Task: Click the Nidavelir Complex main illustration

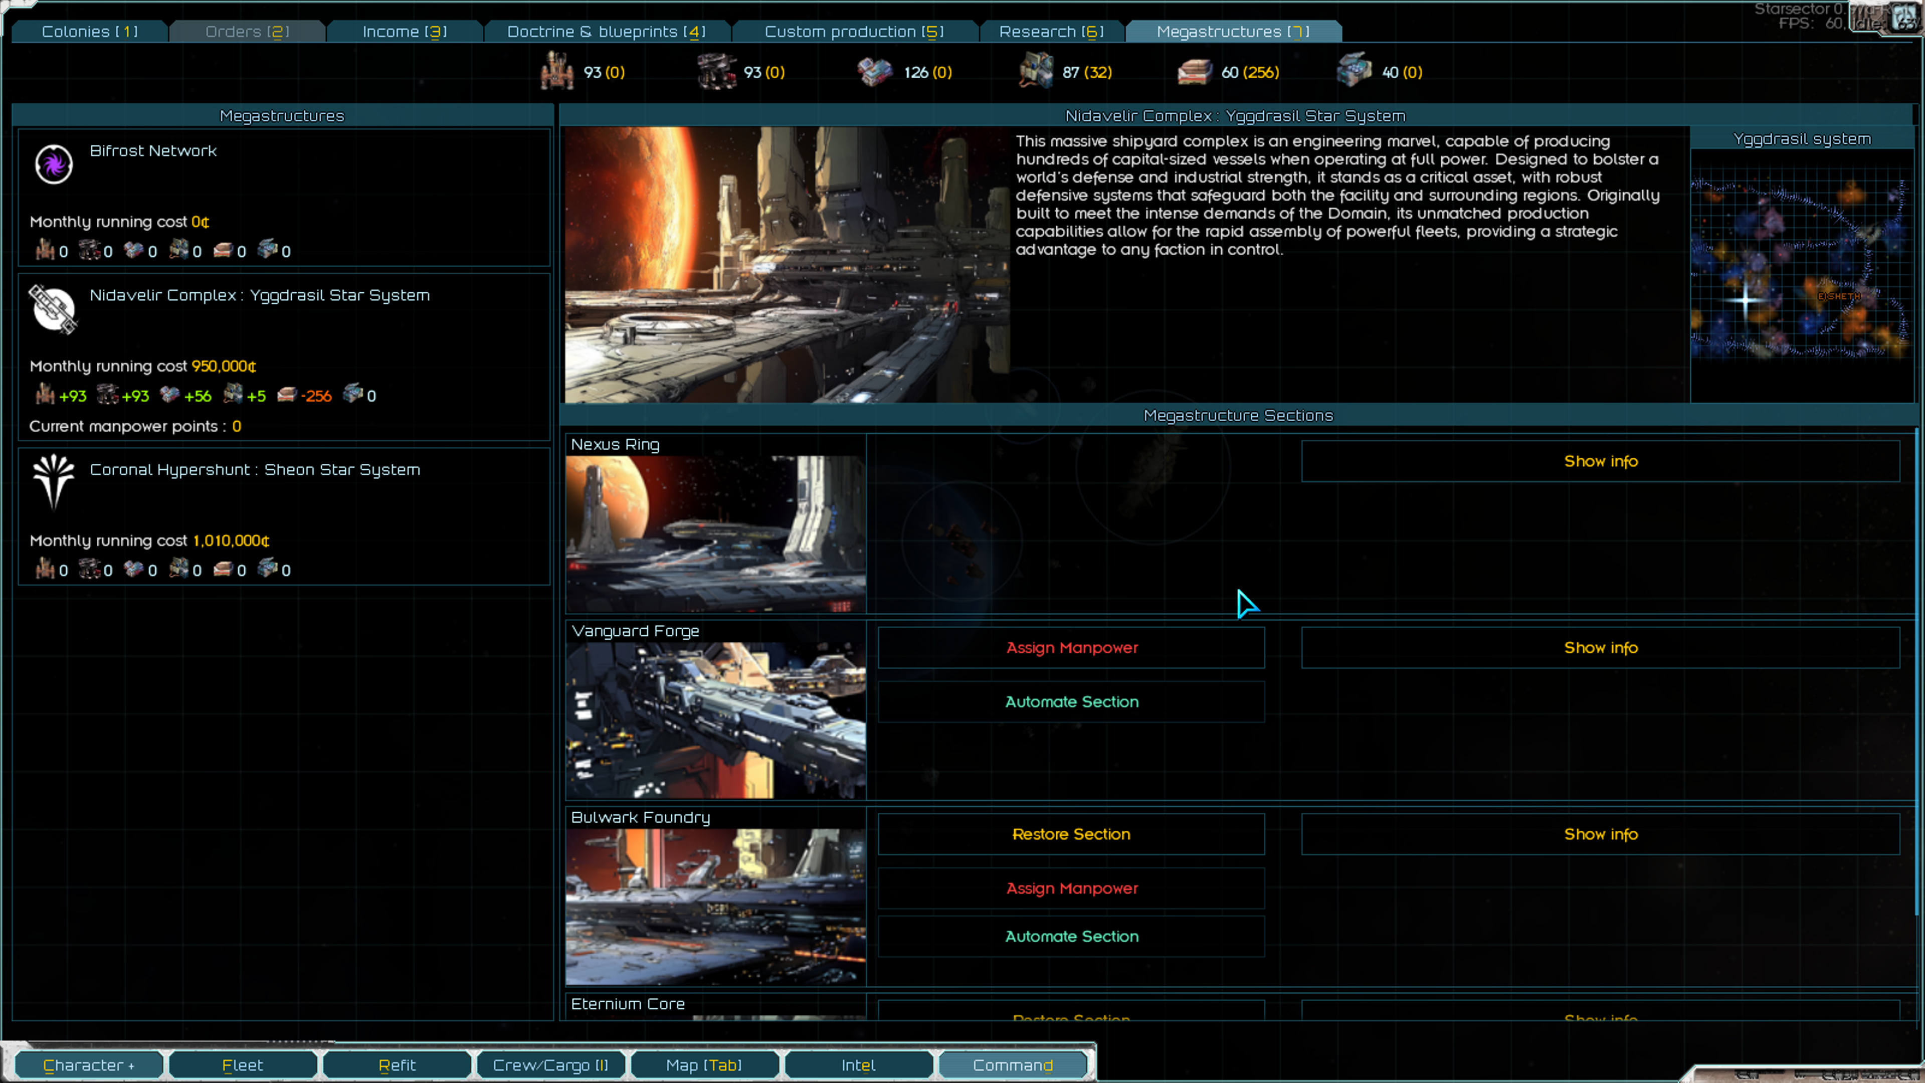Action: click(787, 265)
